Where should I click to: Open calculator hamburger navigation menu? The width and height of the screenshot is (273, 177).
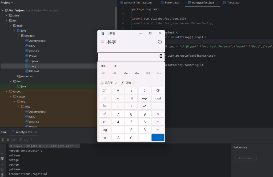[102, 42]
